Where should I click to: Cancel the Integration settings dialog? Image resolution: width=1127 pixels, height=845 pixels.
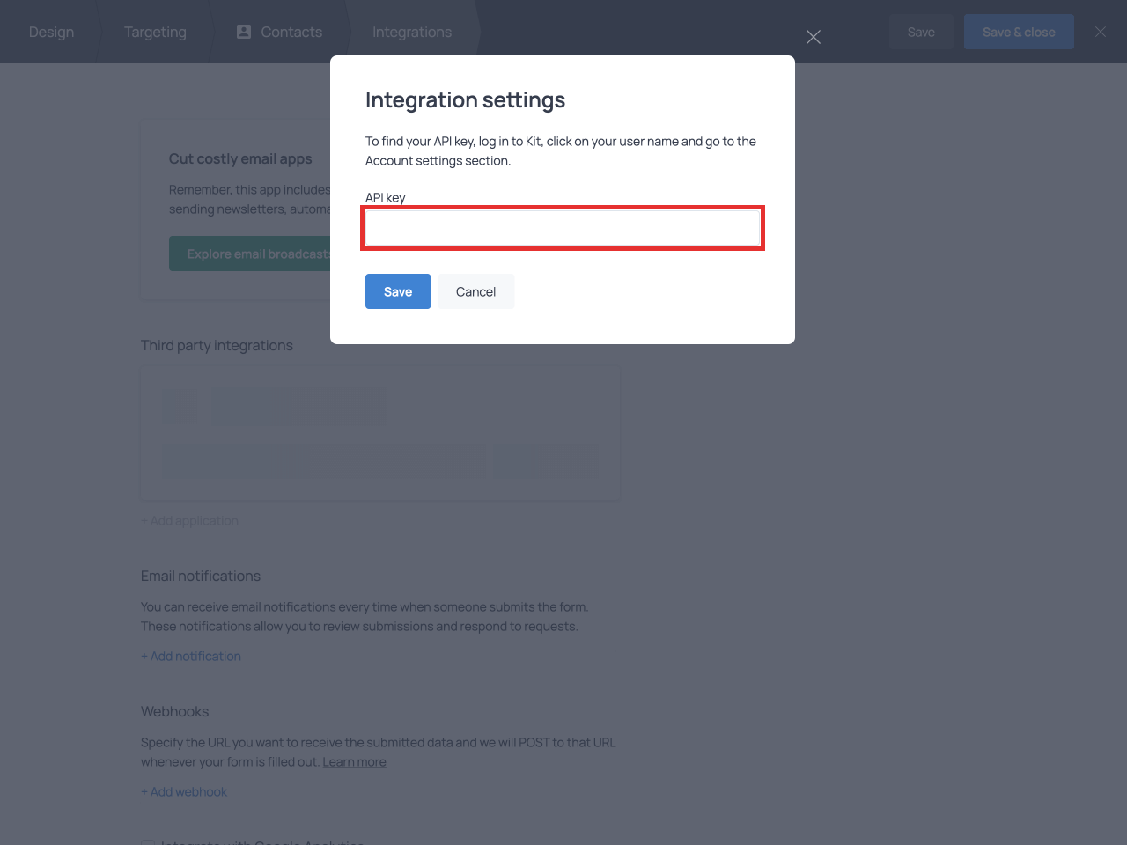pyautogui.click(x=475, y=291)
